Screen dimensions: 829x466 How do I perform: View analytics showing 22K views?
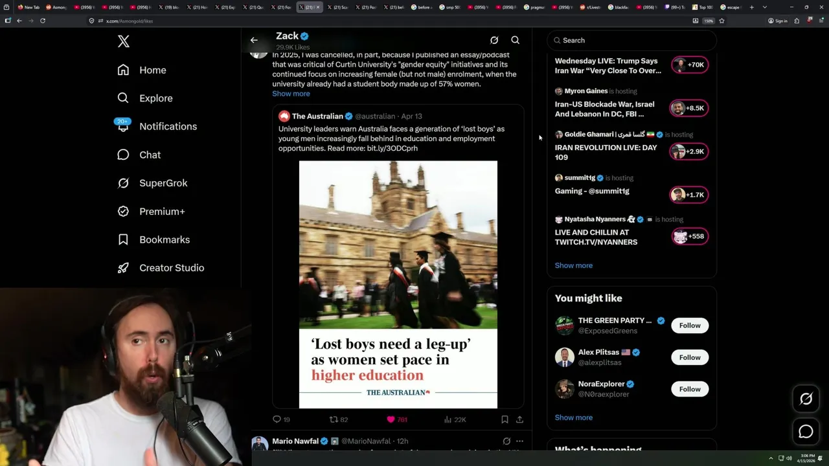tap(455, 419)
